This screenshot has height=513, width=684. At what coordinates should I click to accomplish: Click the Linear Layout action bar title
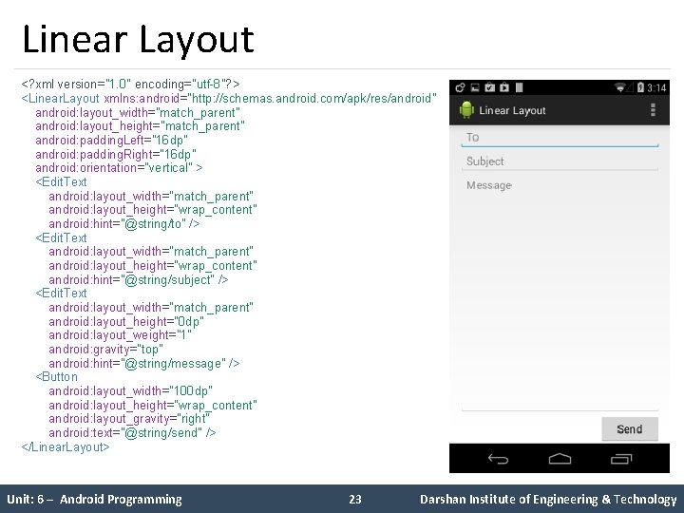point(512,110)
